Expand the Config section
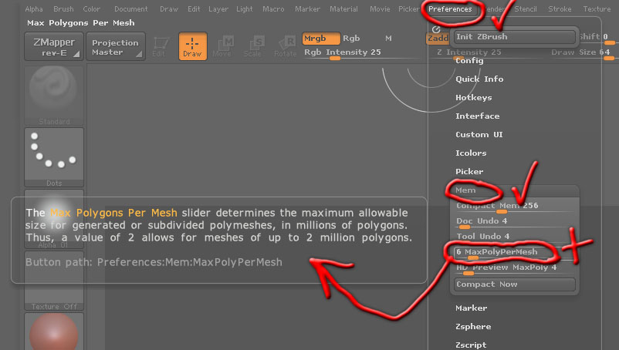The height and width of the screenshot is (350, 619). [469, 61]
